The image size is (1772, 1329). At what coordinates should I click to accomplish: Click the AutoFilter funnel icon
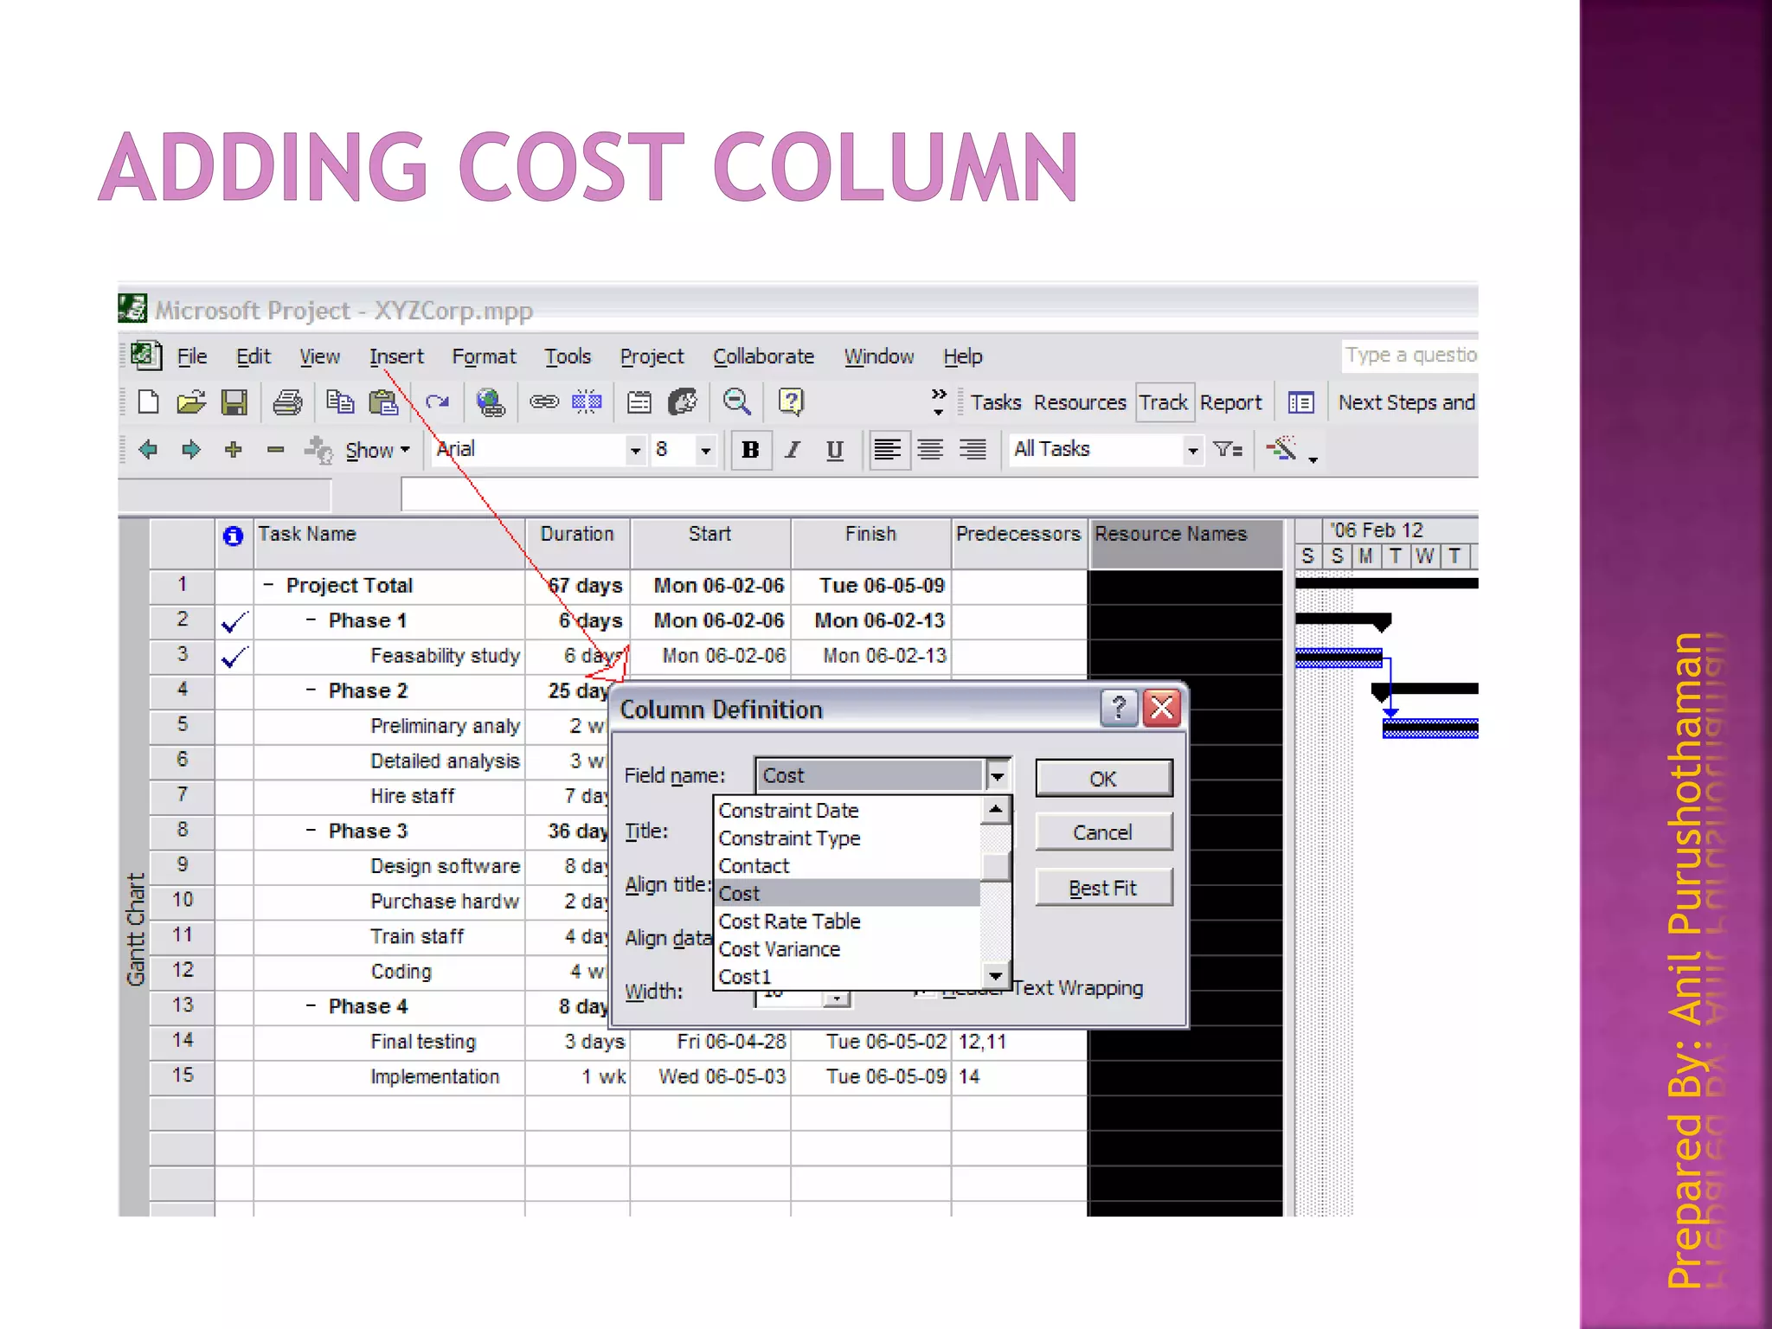coord(1228,450)
